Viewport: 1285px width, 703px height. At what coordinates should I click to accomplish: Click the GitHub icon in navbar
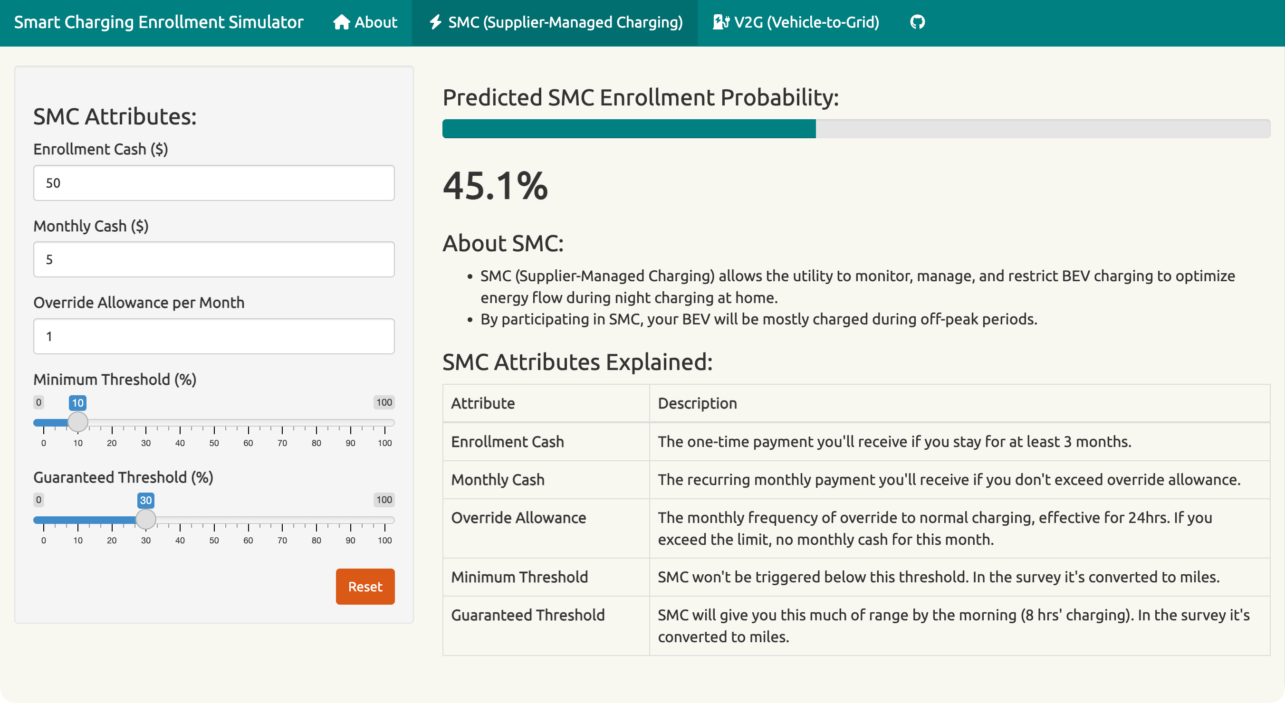pos(917,22)
